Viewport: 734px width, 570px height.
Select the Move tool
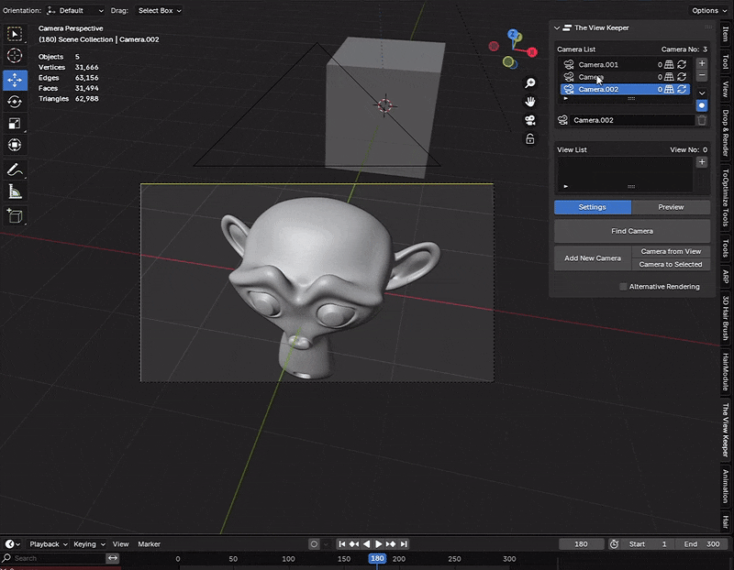click(x=15, y=80)
